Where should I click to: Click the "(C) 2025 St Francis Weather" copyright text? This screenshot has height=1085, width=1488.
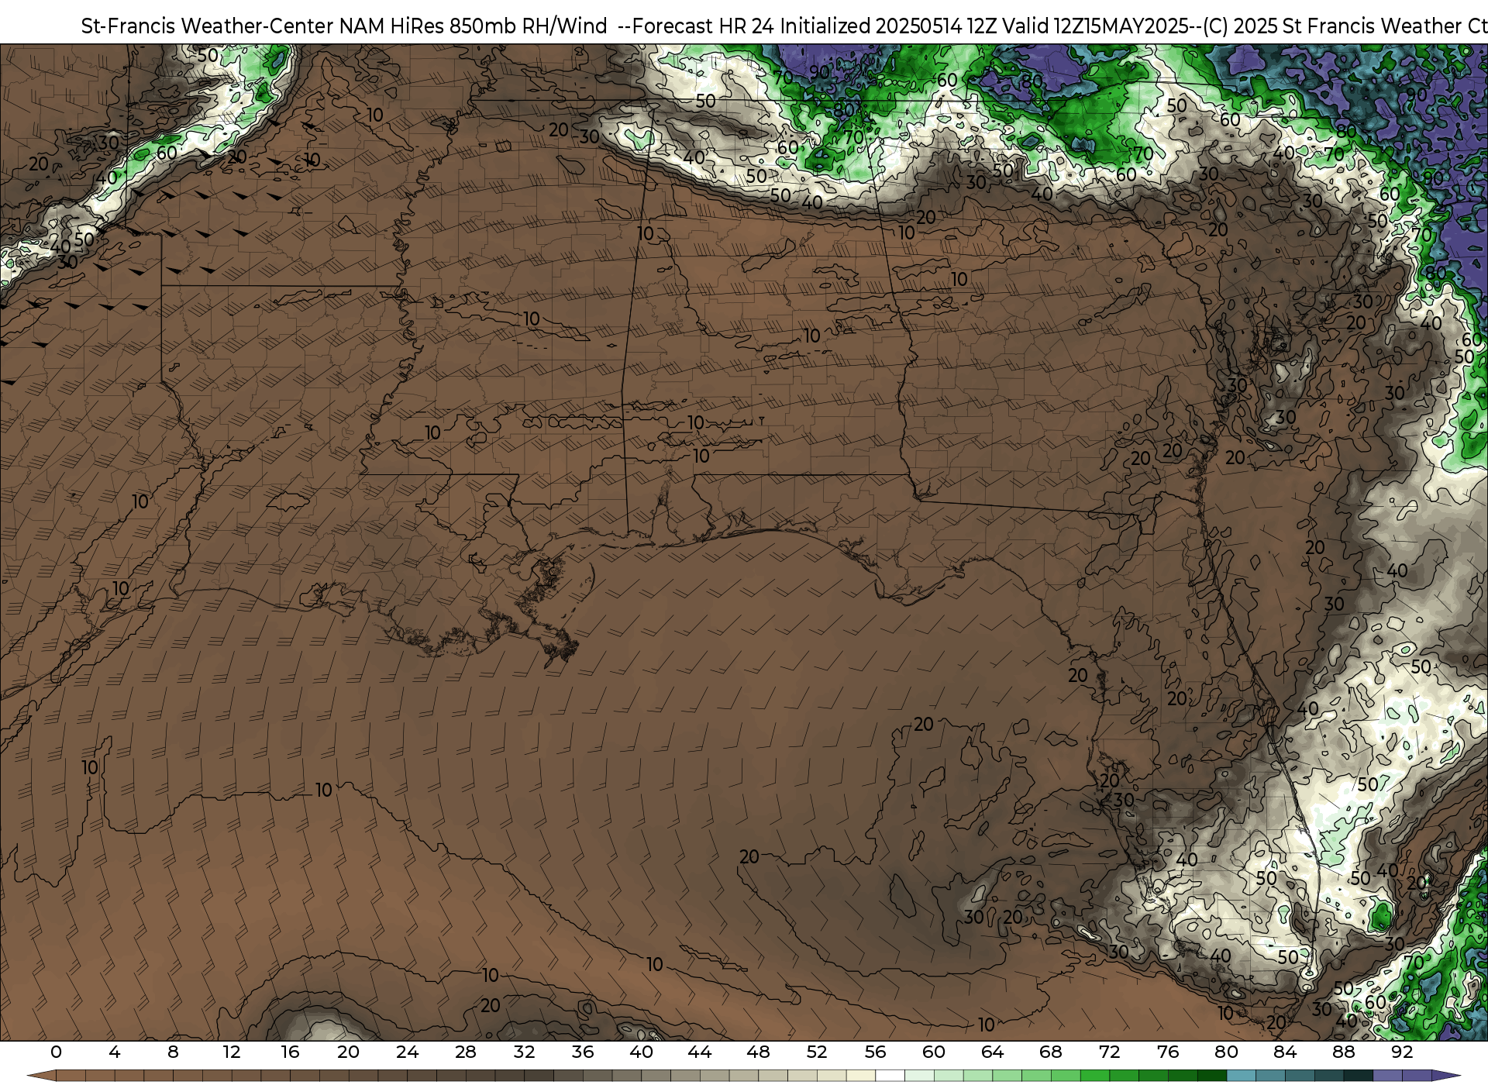pyautogui.click(x=1331, y=26)
